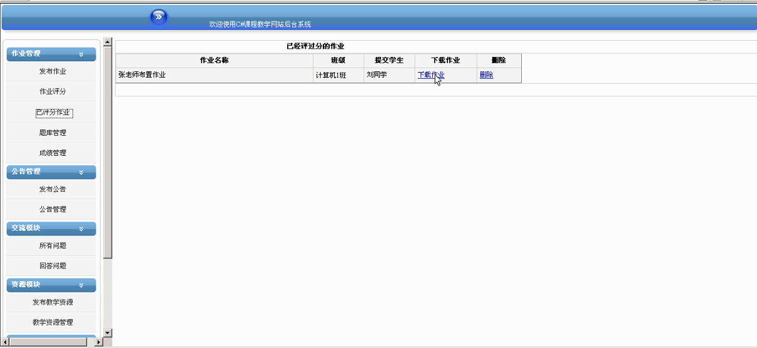This screenshot has height=348, width=757.
Task: Go to 题库管理
Action: pos(53,133)
